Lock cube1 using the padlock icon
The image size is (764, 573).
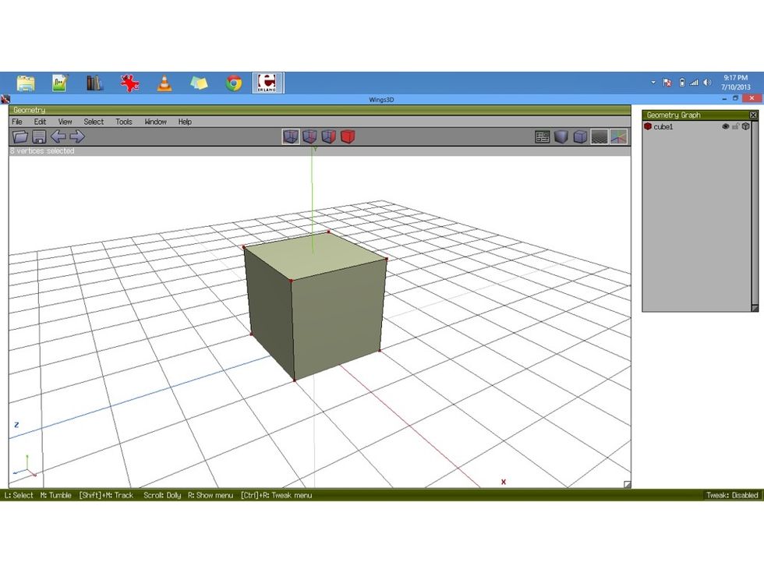[735, 126]
